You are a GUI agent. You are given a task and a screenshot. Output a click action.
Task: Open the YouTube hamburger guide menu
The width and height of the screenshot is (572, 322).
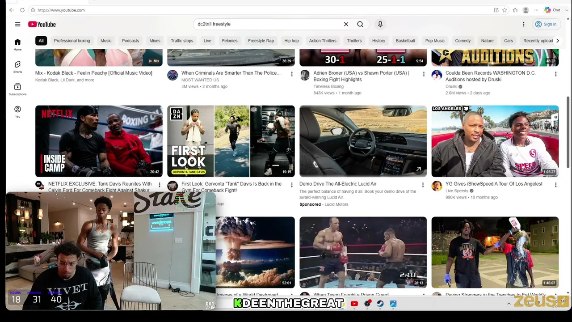click(17, 24)
